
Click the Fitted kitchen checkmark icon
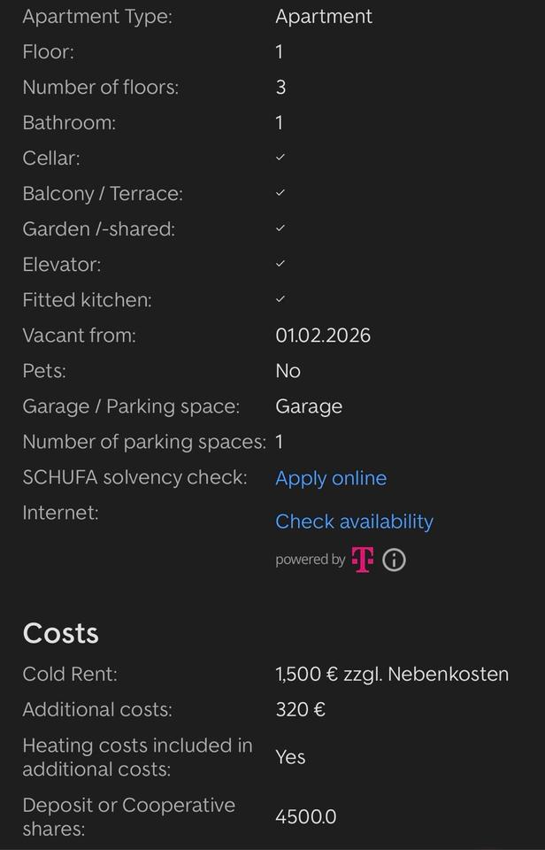(280, 299)
